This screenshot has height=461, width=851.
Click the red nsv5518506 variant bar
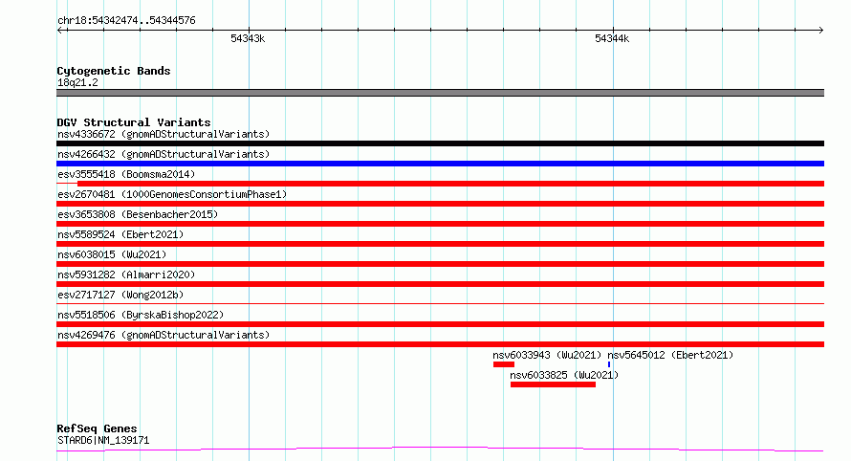[440, 324]
